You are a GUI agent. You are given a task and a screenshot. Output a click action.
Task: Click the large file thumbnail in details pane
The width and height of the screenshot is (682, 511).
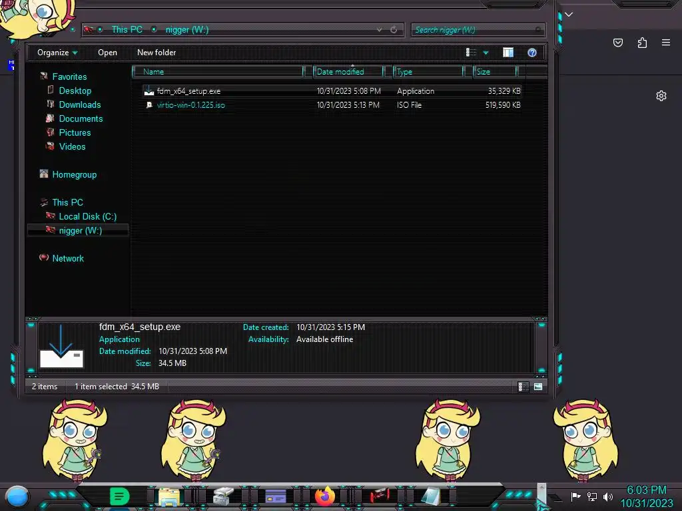61,346
